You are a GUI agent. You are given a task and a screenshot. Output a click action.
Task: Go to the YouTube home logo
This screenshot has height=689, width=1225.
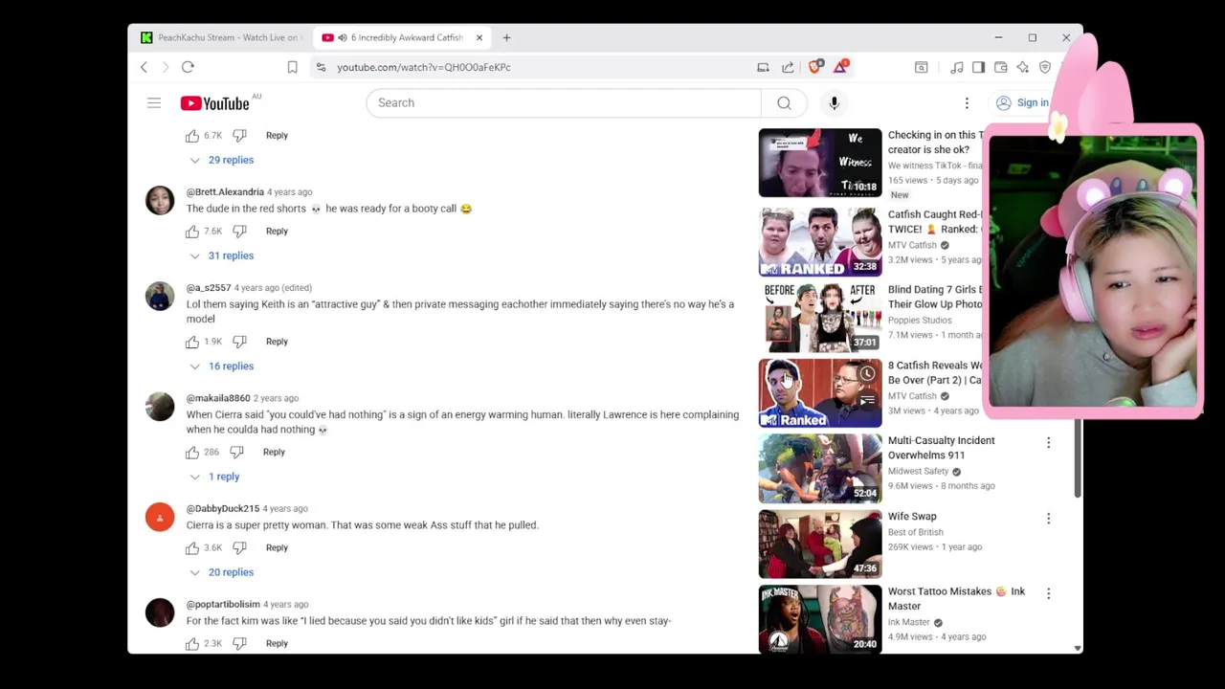(x=214, y=103)
